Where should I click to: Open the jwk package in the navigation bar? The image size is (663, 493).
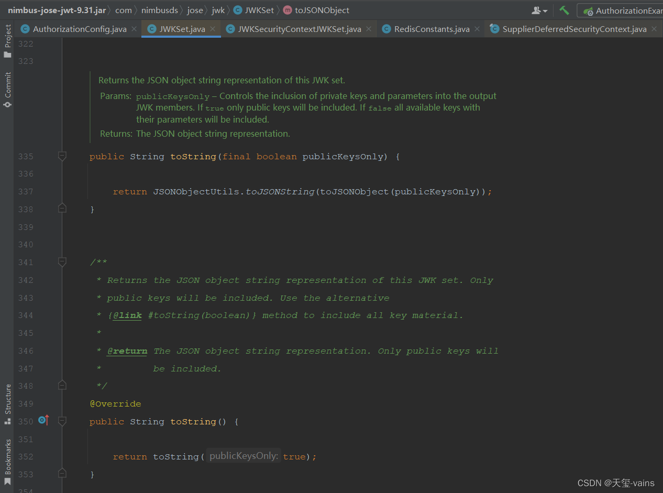point(218,10)
